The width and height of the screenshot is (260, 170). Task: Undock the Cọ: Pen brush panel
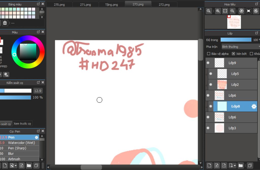click(38, 131)
